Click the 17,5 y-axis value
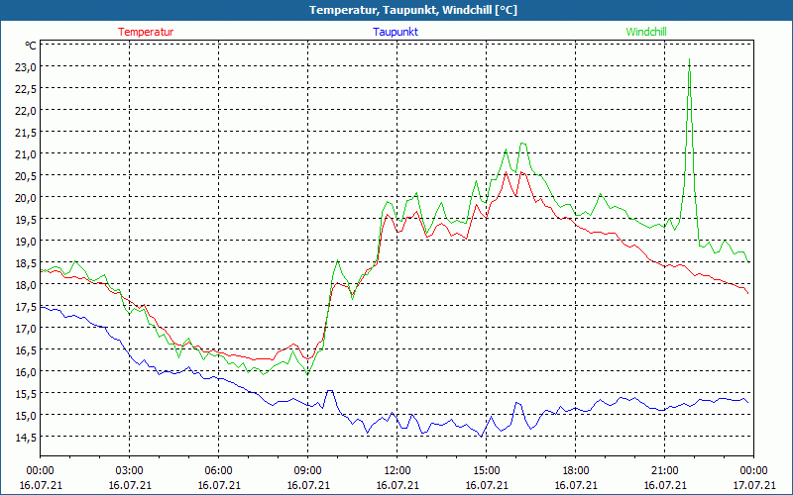This screenshot has width=793, height=495. 26,306
